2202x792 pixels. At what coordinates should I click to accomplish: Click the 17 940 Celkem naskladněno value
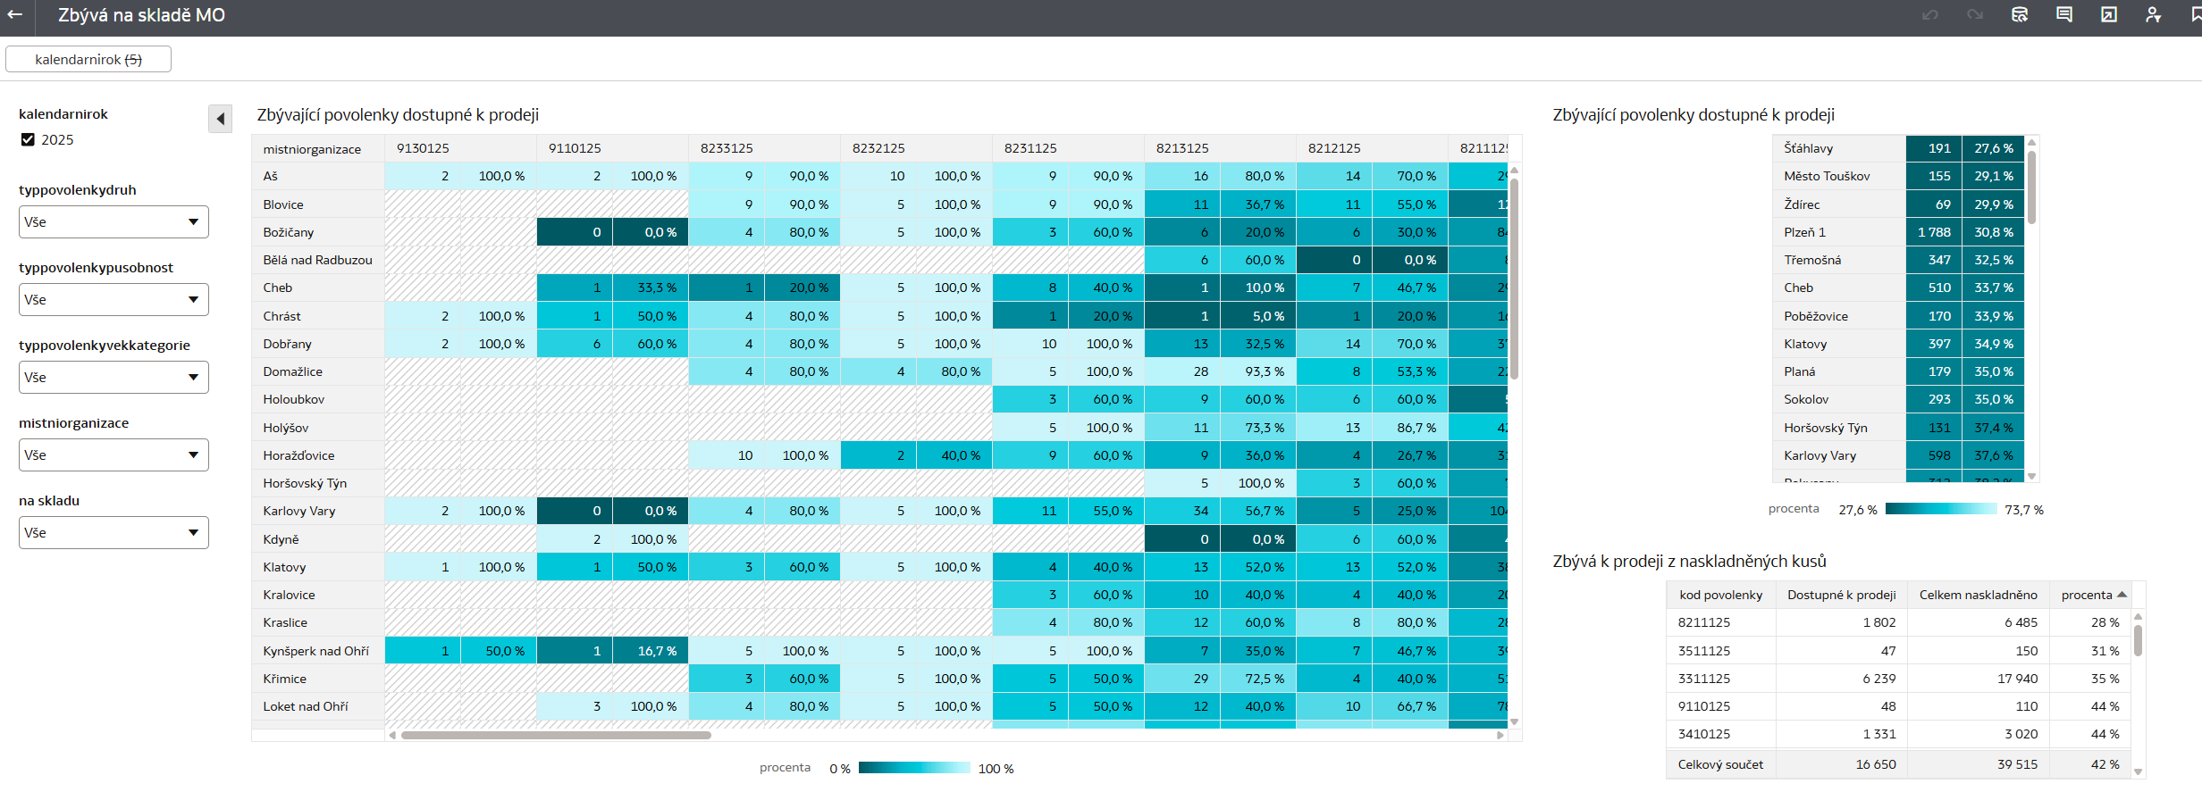[x=2017, y=679]
